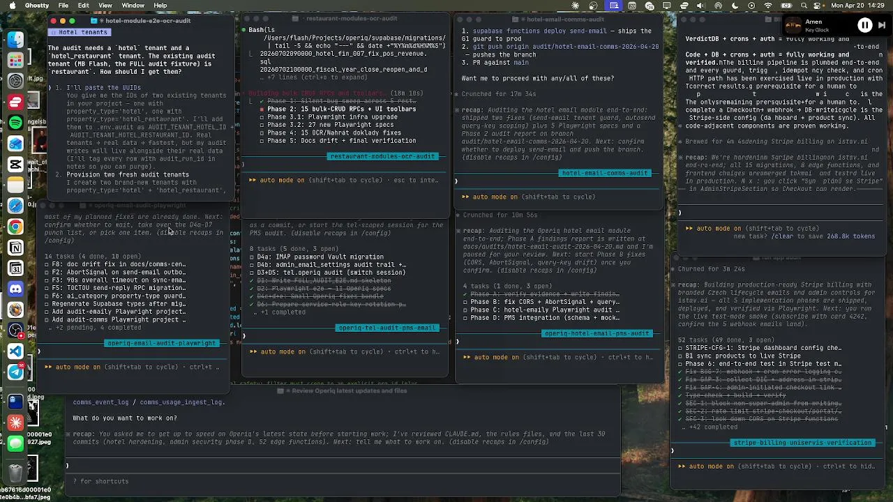This screenshot has width=893, height=502.
Task: Launch Safari from the dock
Action: (15, 206)
